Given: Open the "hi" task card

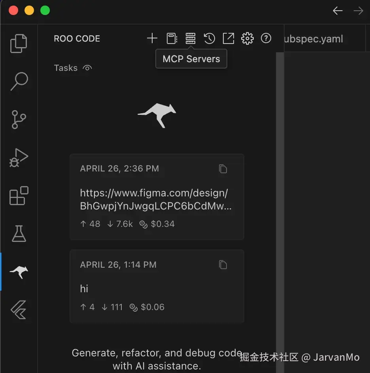Looking at the screenshot, I should pyautogui.click(x=157, y=286).
